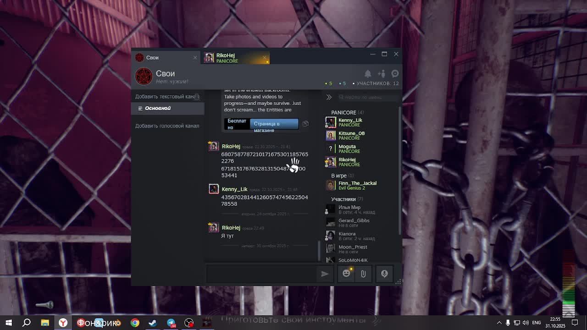This screenshot has width=587, height=330.
Task: Add a text channel
Action: point(167,97)
